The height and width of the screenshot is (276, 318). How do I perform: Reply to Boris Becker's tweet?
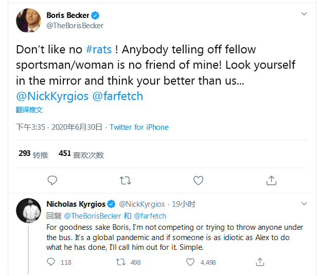(x=52, y=180)
